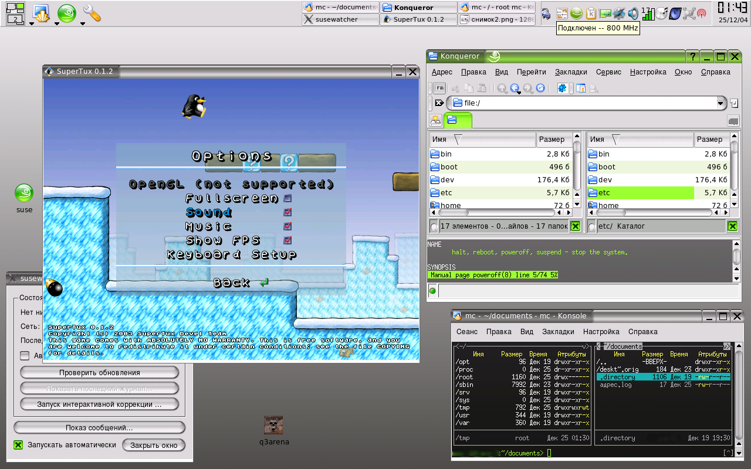This screenshot has width=751, height=469.
Task: Open the Konqueror 'Сервис' menu
Action: point(608,72)
